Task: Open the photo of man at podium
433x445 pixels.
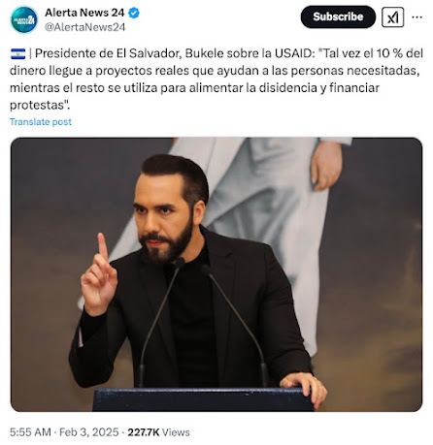Action: point(216,274)
